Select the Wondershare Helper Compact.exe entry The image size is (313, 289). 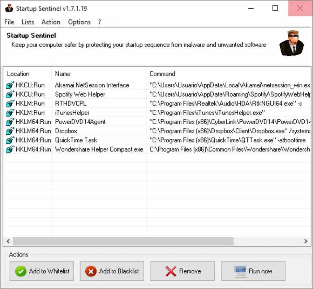99,150
